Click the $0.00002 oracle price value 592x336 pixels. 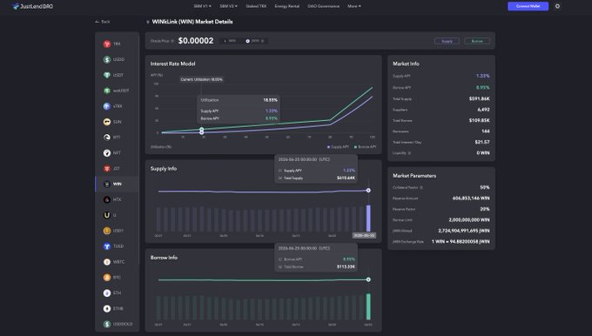[196, 41]
